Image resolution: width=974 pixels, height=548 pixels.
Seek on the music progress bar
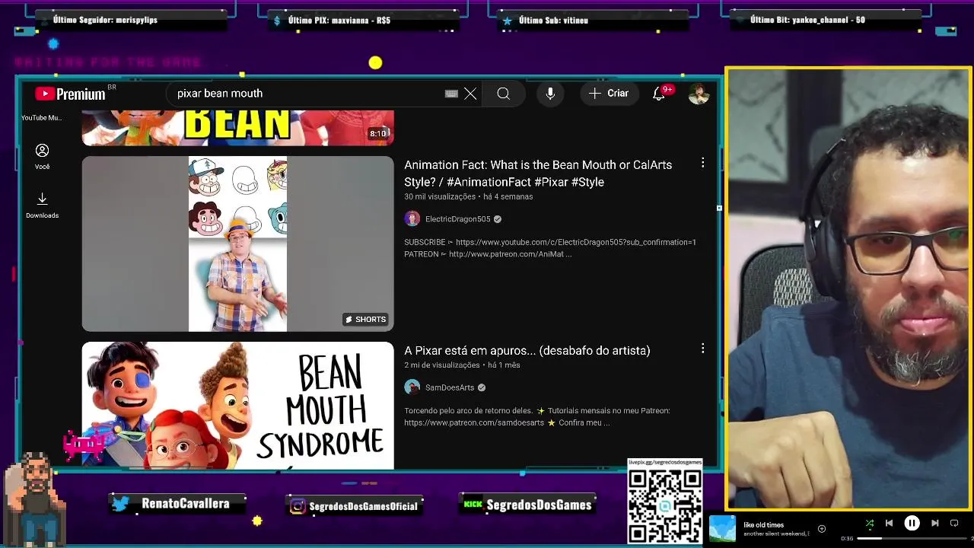(x=912, y=538)
